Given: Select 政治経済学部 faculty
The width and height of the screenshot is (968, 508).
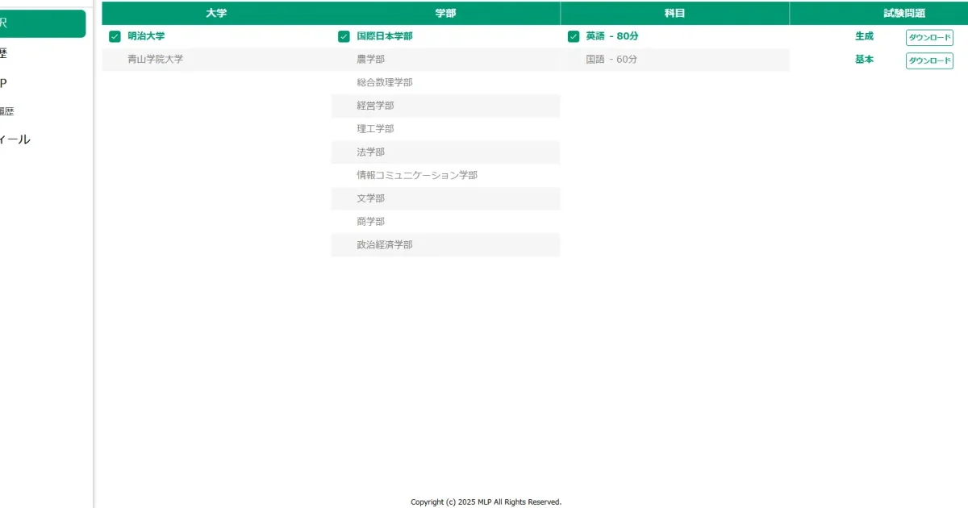Looking at the screenshot, I should click(383, 244).
